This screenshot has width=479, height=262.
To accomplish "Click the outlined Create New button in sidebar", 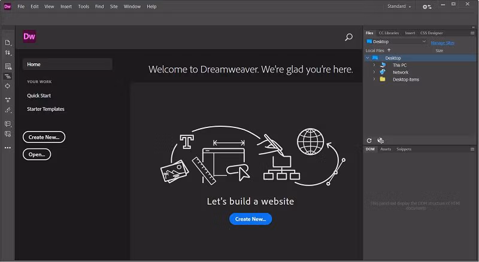I will 44,137.
